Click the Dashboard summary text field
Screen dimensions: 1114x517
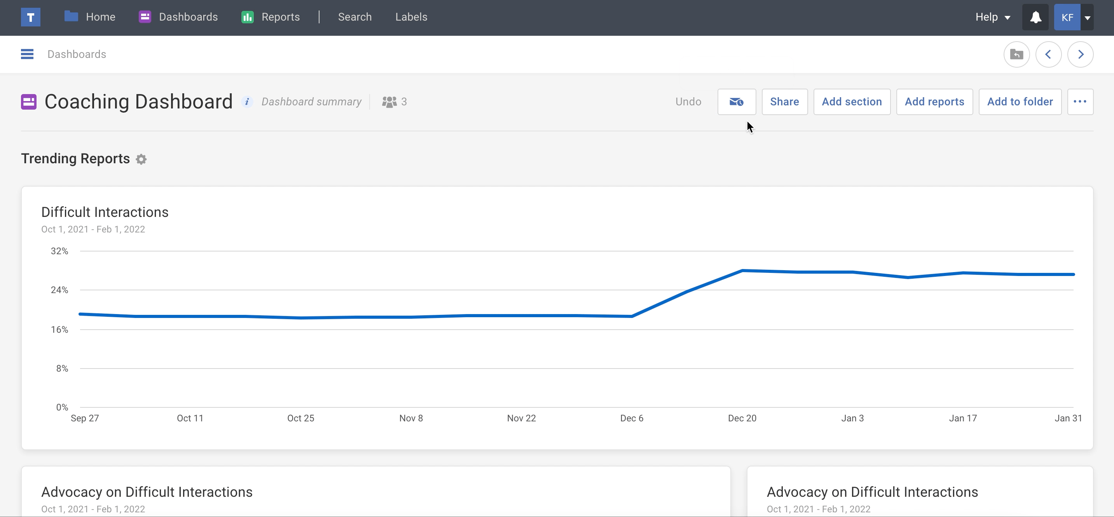pyautogui.click(x=311, y=102)
